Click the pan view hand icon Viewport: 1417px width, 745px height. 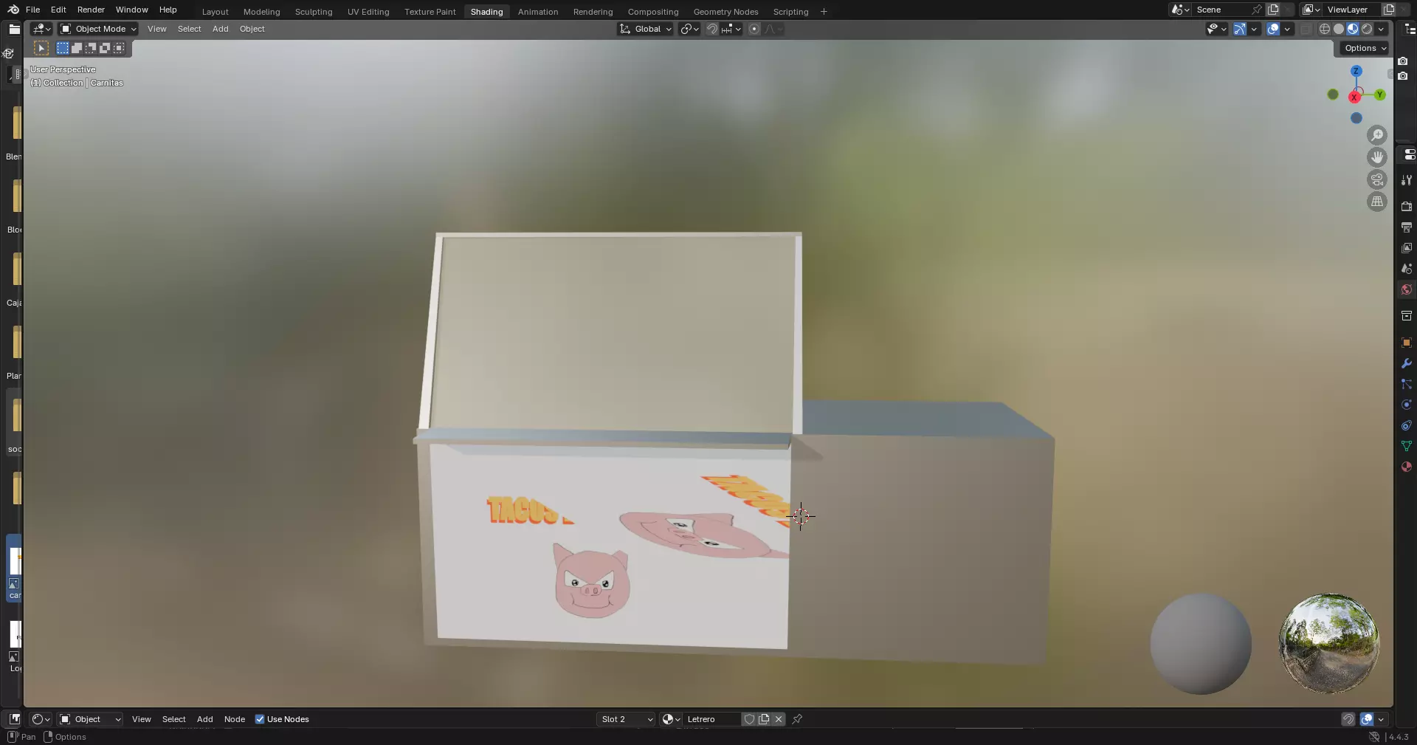coord(1377,157)
